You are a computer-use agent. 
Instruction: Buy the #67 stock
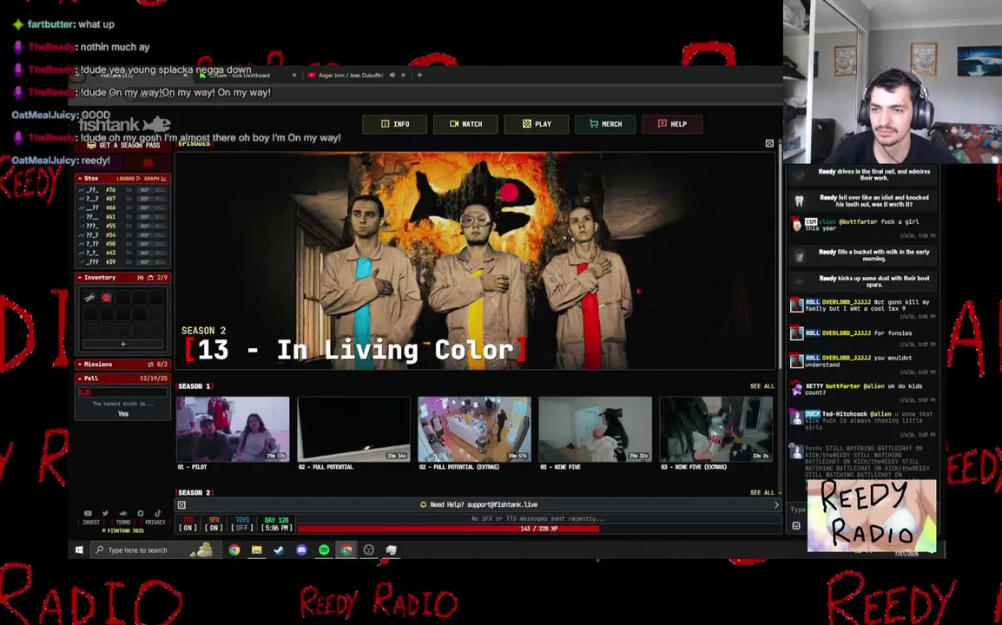point(144,199)
